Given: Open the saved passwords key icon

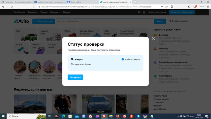Looking at the screenshot, I should pos(162,7).
